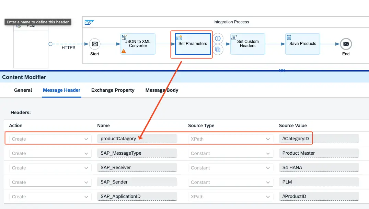Click the productCatagory name field
The height and width of the screenshot is (209, 369).
pyautogui.click(x=137, y=139)
